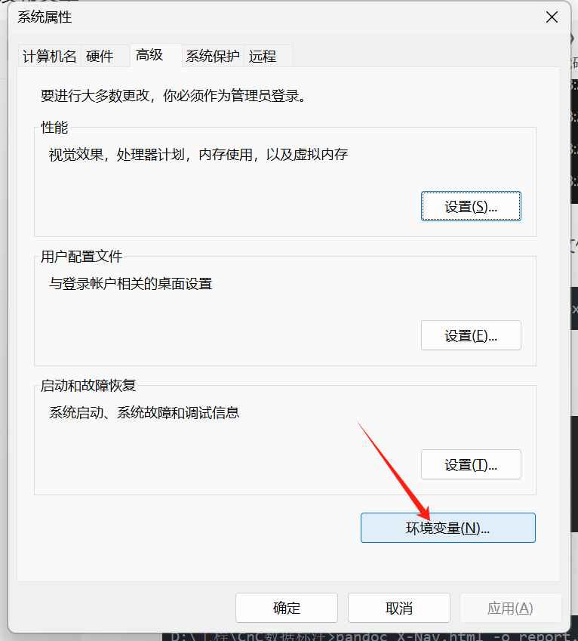Confirm with the 确定 button
Viewport: 578px width, 641px height.
click(x=287, y=609)
